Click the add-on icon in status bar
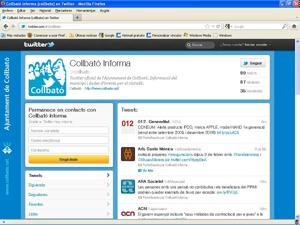This screenshot has width=300, height=225. click(296, 222)
